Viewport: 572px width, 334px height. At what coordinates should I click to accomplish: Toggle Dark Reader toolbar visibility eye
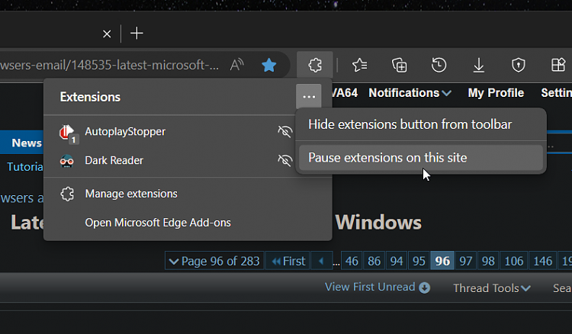(x=285, y=160)
